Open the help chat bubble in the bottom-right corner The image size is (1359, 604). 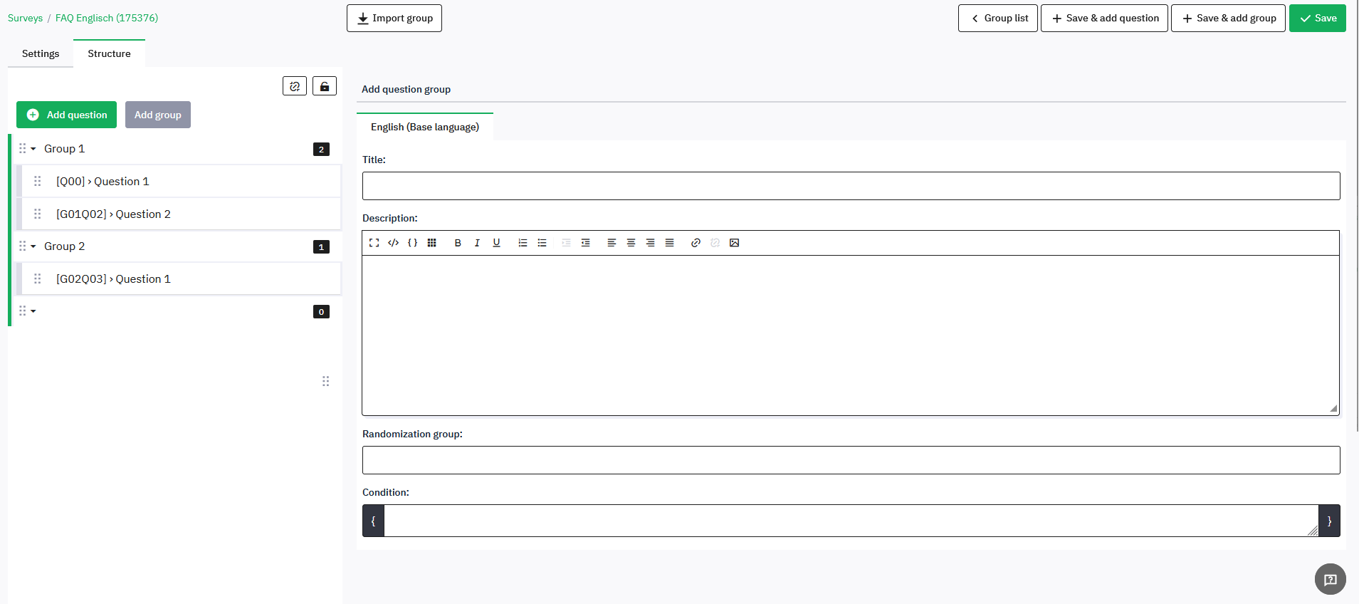point(1330,579)
